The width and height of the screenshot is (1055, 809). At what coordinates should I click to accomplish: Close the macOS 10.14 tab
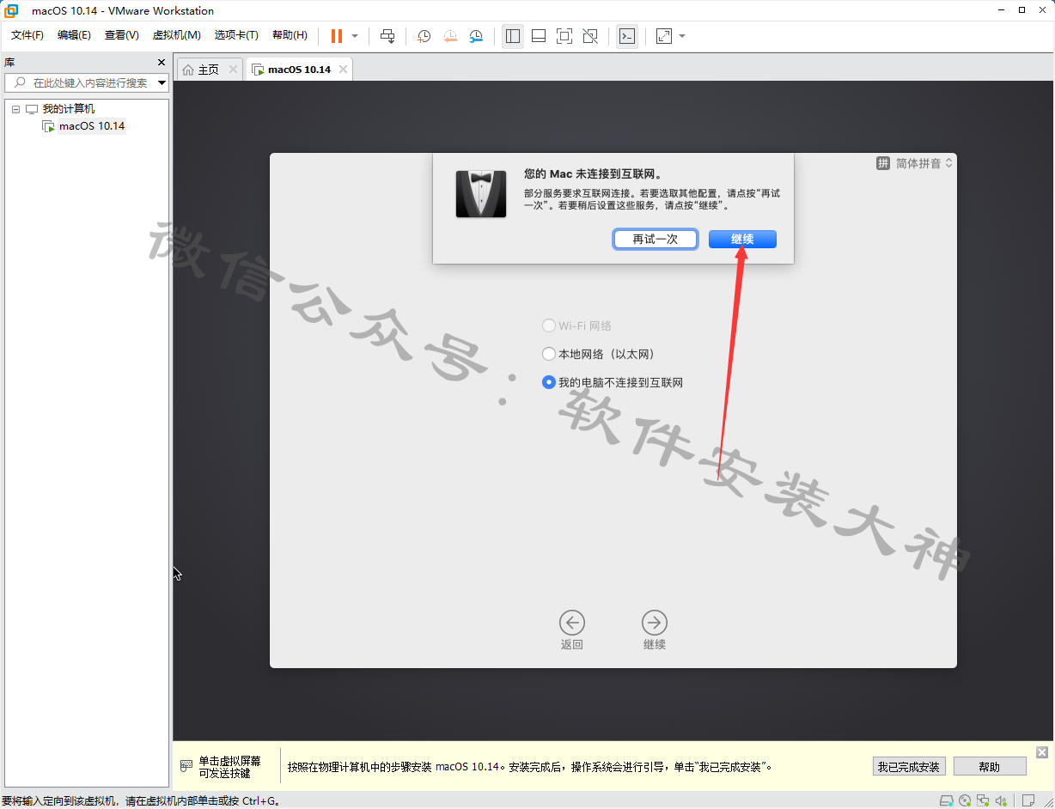(x=343, y=70)
